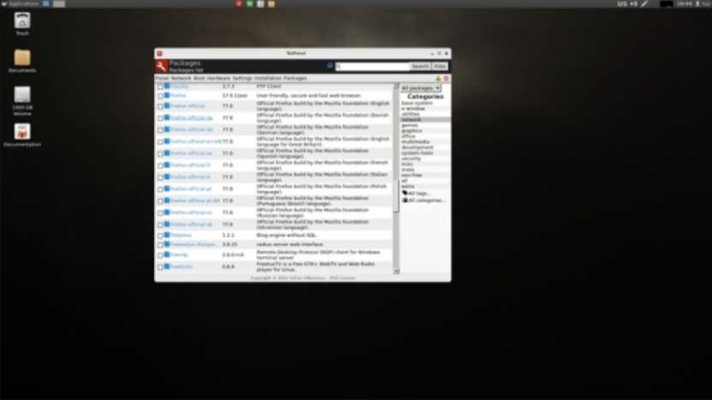Viewport: 712px width, 400px height.
Task: Open the Network menu
Action: coord(181,78)
